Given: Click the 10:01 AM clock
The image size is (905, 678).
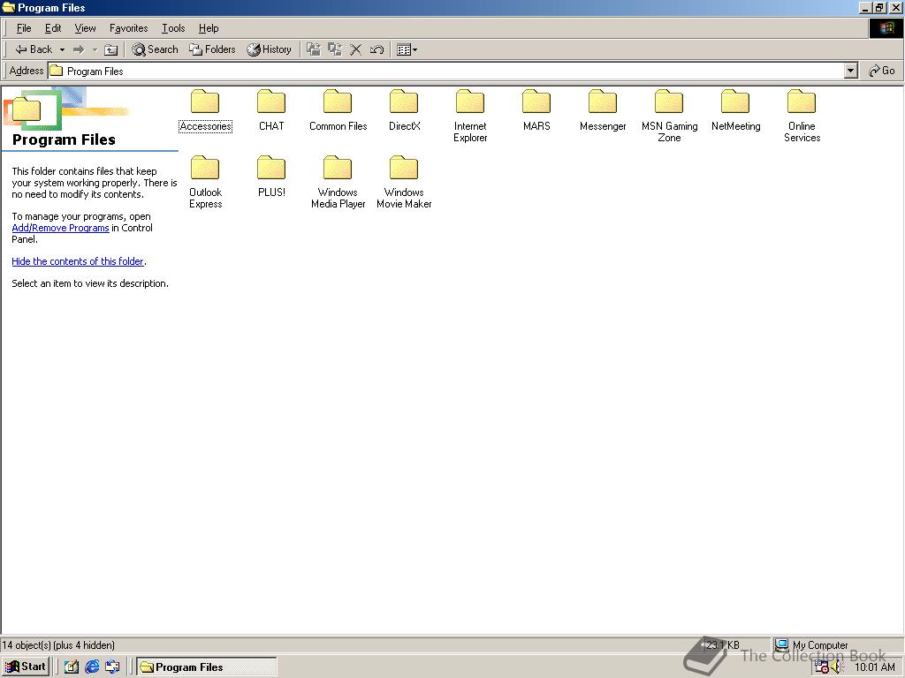Looking at the screenshot, I should pyautogui.click(x=874, y=667).
